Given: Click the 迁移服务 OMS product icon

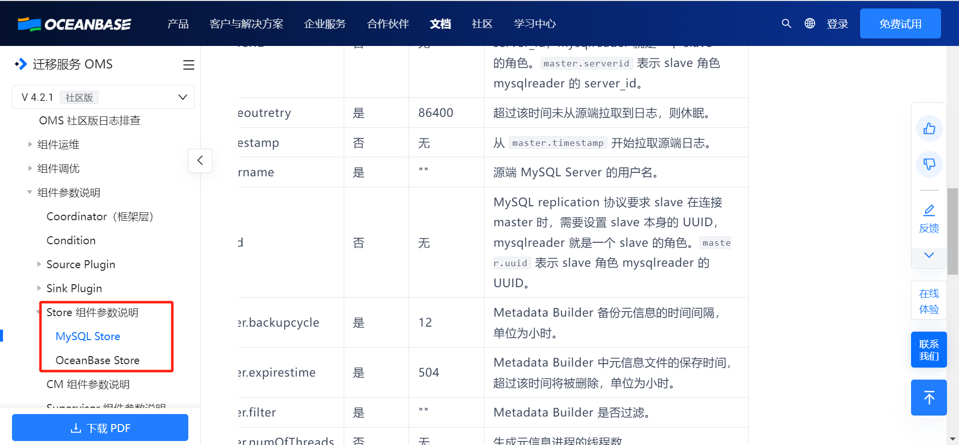Looking at the screenshot, I should [x=20, y=64].
